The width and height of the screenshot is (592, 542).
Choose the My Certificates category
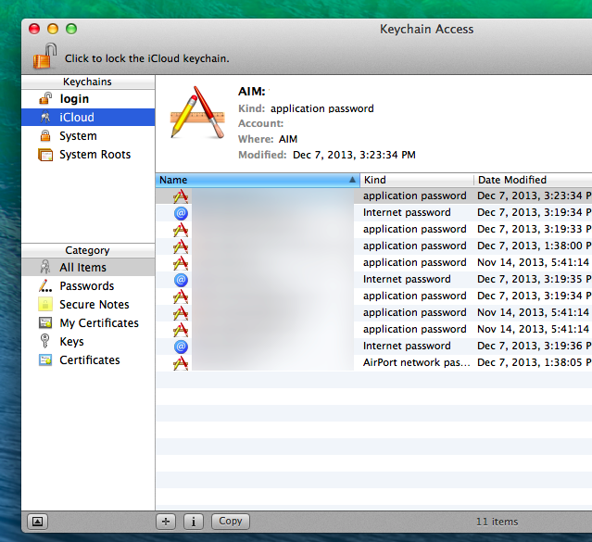[x=88, y=323]
